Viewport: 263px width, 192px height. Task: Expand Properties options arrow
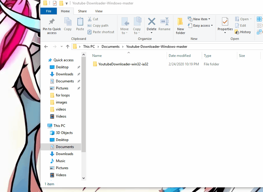[225, 33]
